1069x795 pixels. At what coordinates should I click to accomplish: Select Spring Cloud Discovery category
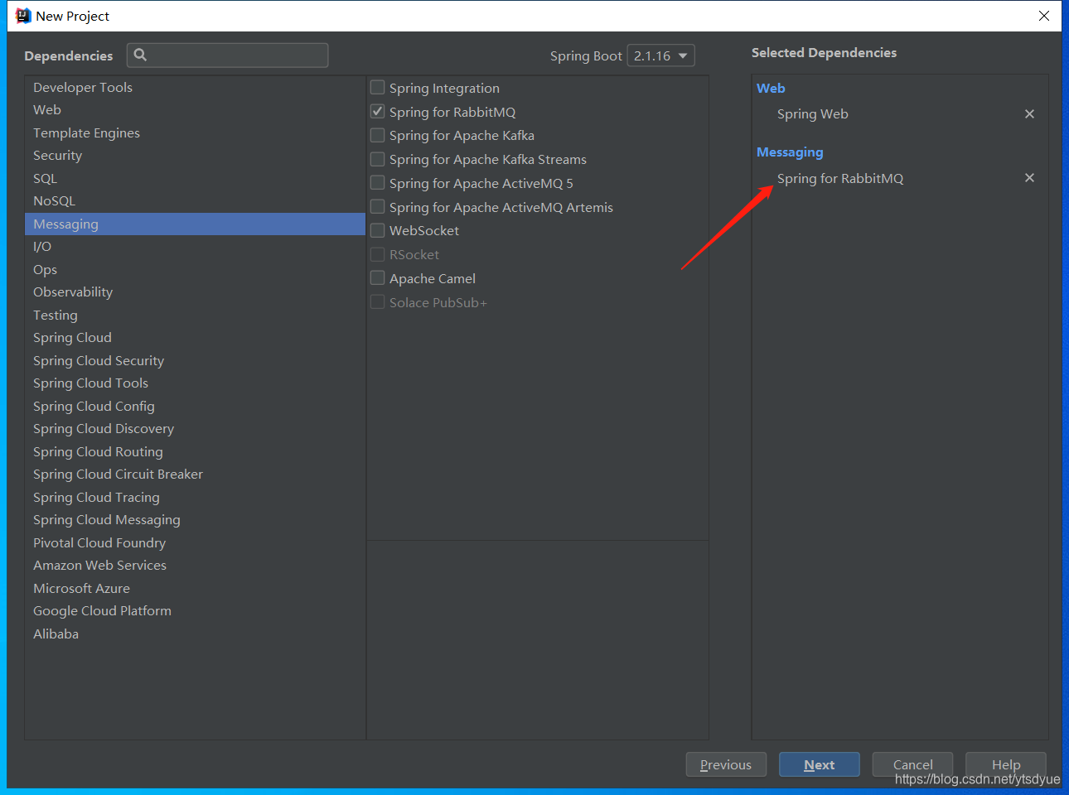(195, 429)
